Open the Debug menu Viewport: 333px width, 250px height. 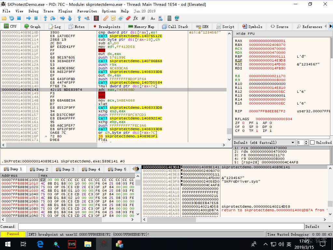34,11
